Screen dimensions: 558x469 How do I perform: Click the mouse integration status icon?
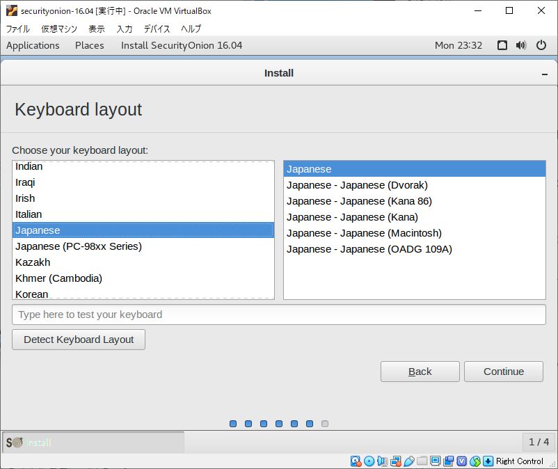coord(475,461)
